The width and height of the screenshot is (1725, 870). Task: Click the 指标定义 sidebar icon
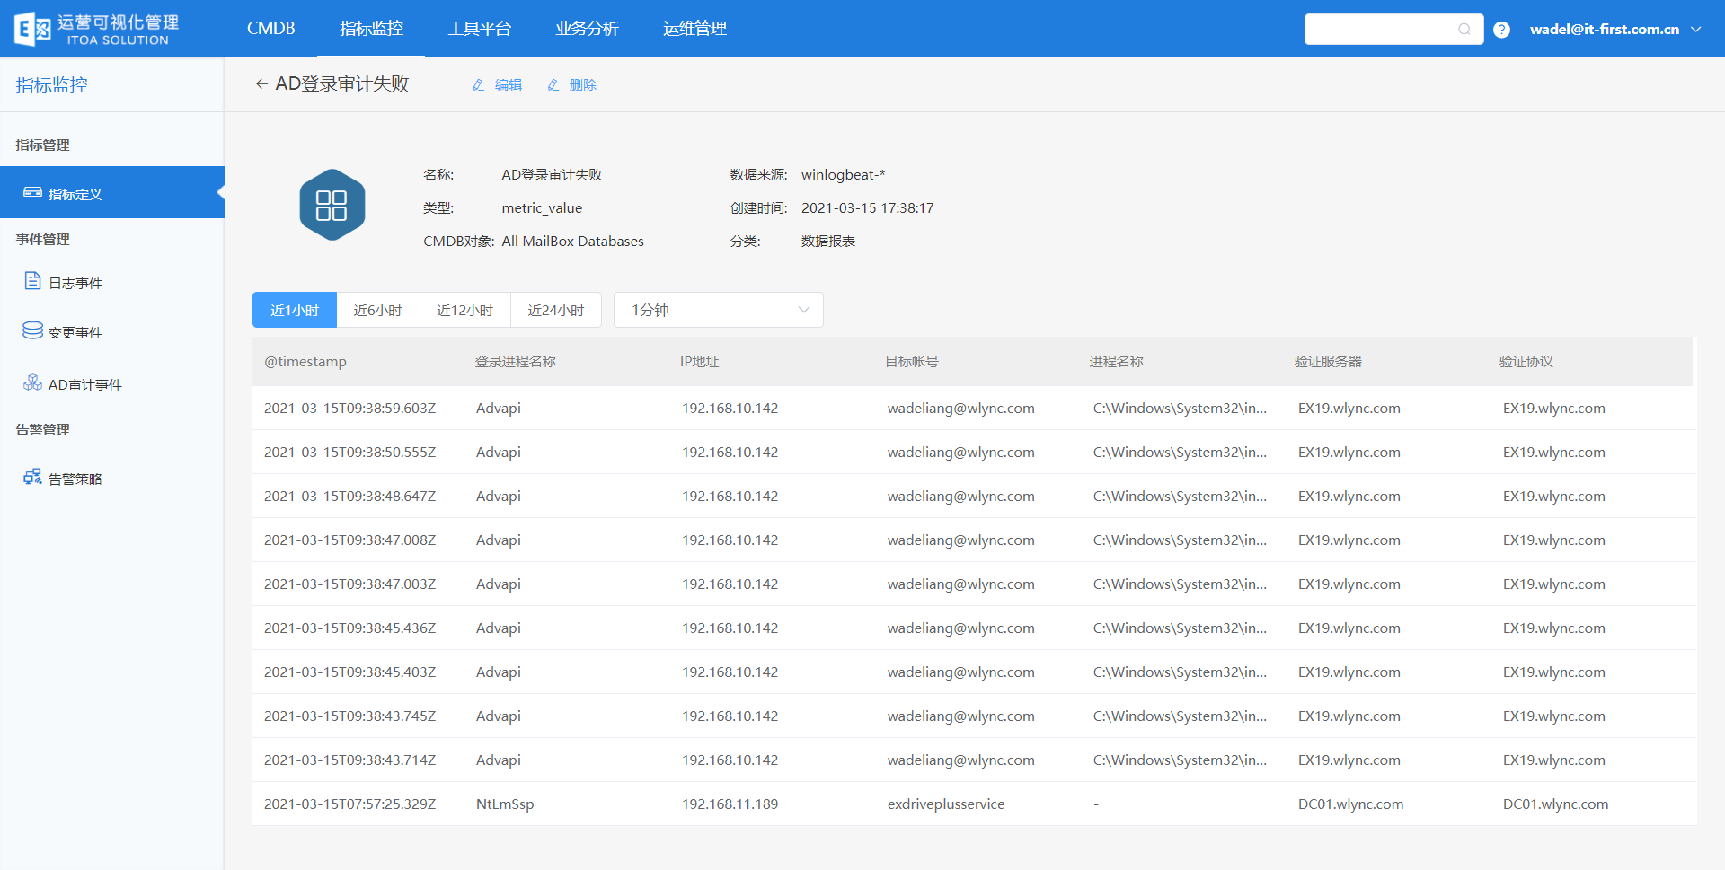pos(32,192)
